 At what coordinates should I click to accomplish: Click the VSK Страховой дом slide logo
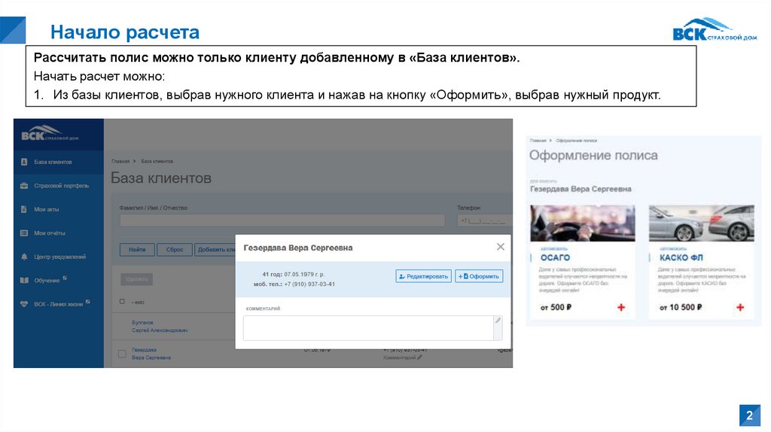coord(715,29)
